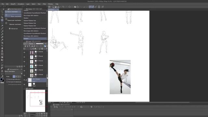Open the File menu
The image size is (208, 117).
pos(3,4)
